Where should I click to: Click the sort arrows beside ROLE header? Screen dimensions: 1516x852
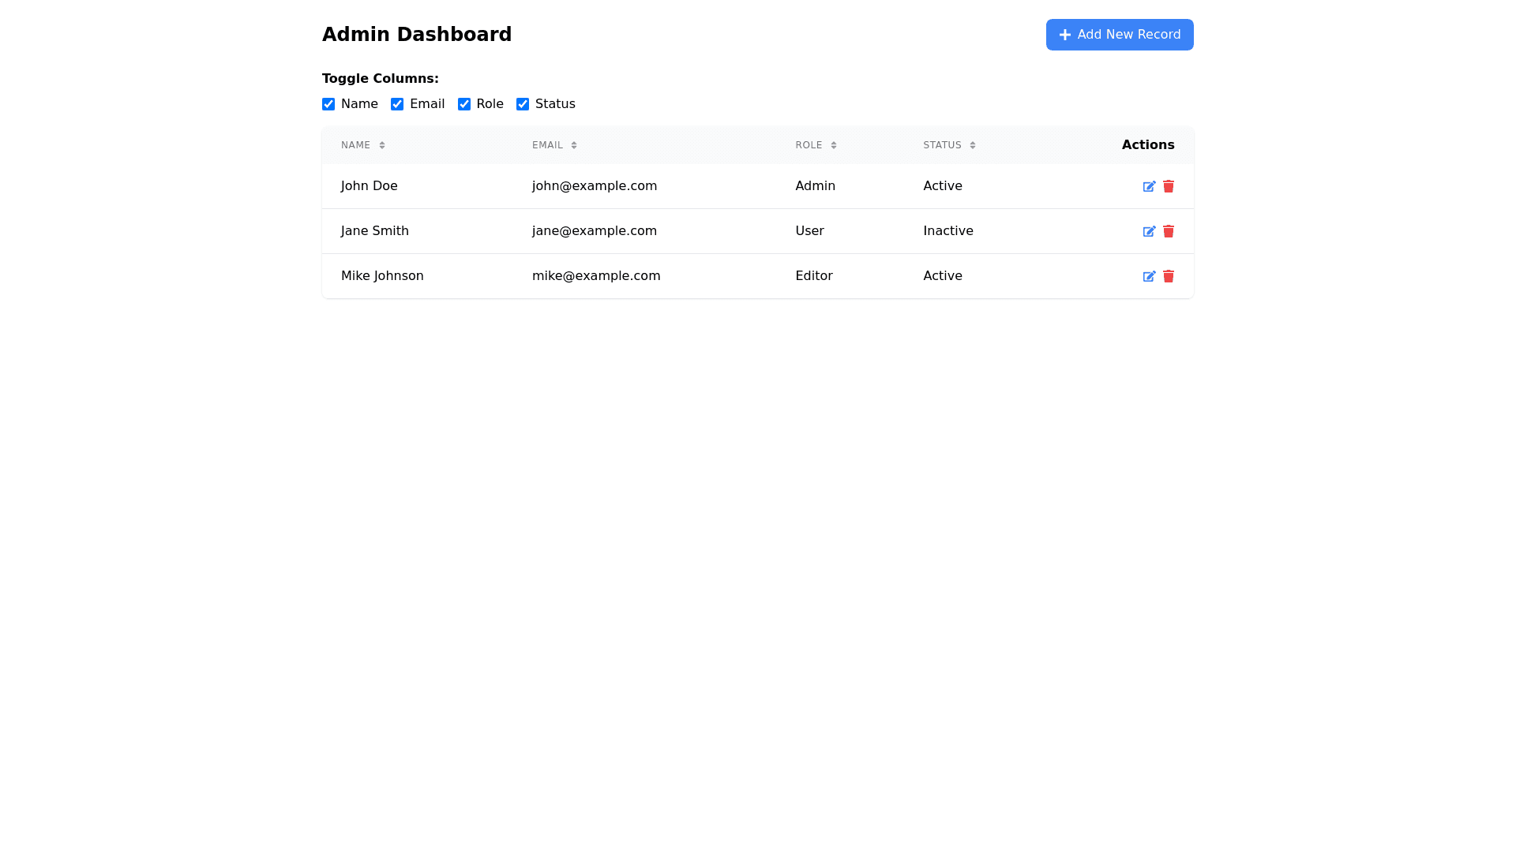(834, 145)
